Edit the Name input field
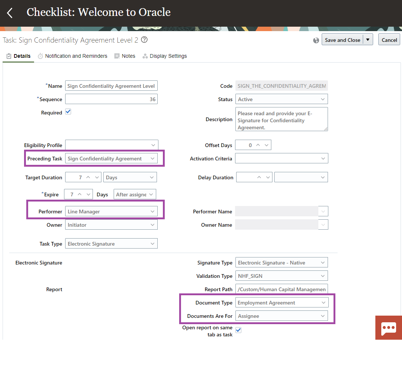Viewport: 402px width, 386px height. [111, 86]
